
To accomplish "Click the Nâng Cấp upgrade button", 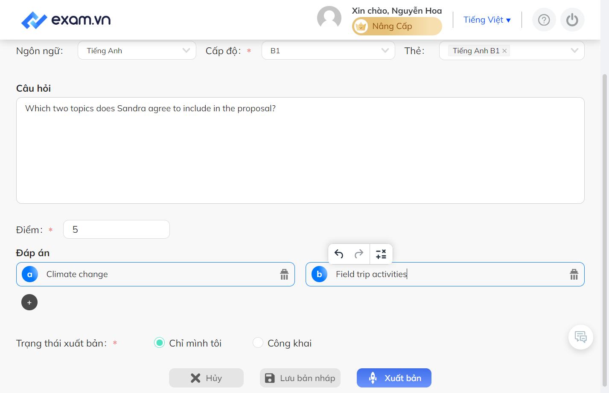I will pos(397,26).
